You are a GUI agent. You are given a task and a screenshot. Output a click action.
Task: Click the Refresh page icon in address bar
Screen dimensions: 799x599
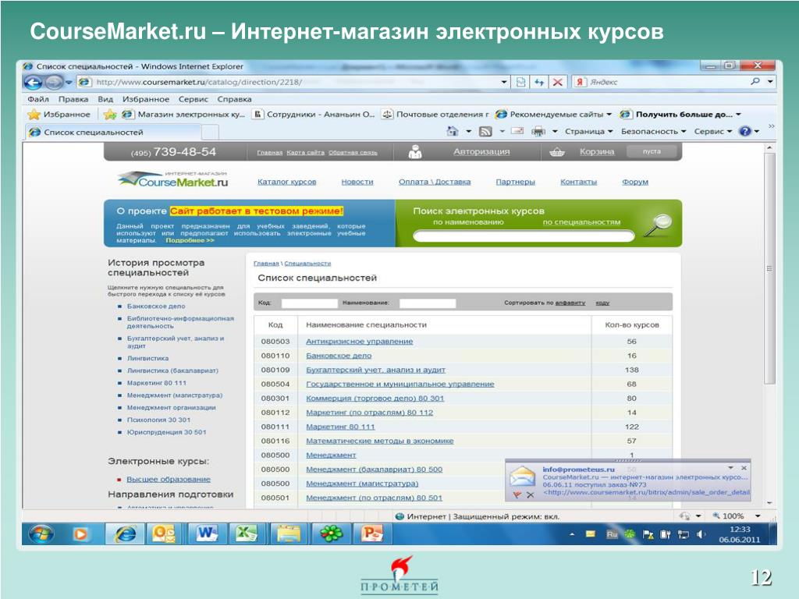539,82
